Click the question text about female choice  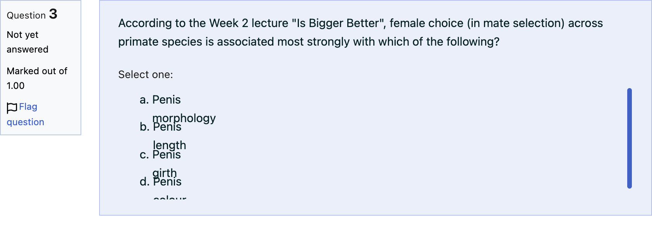point(360,32)
